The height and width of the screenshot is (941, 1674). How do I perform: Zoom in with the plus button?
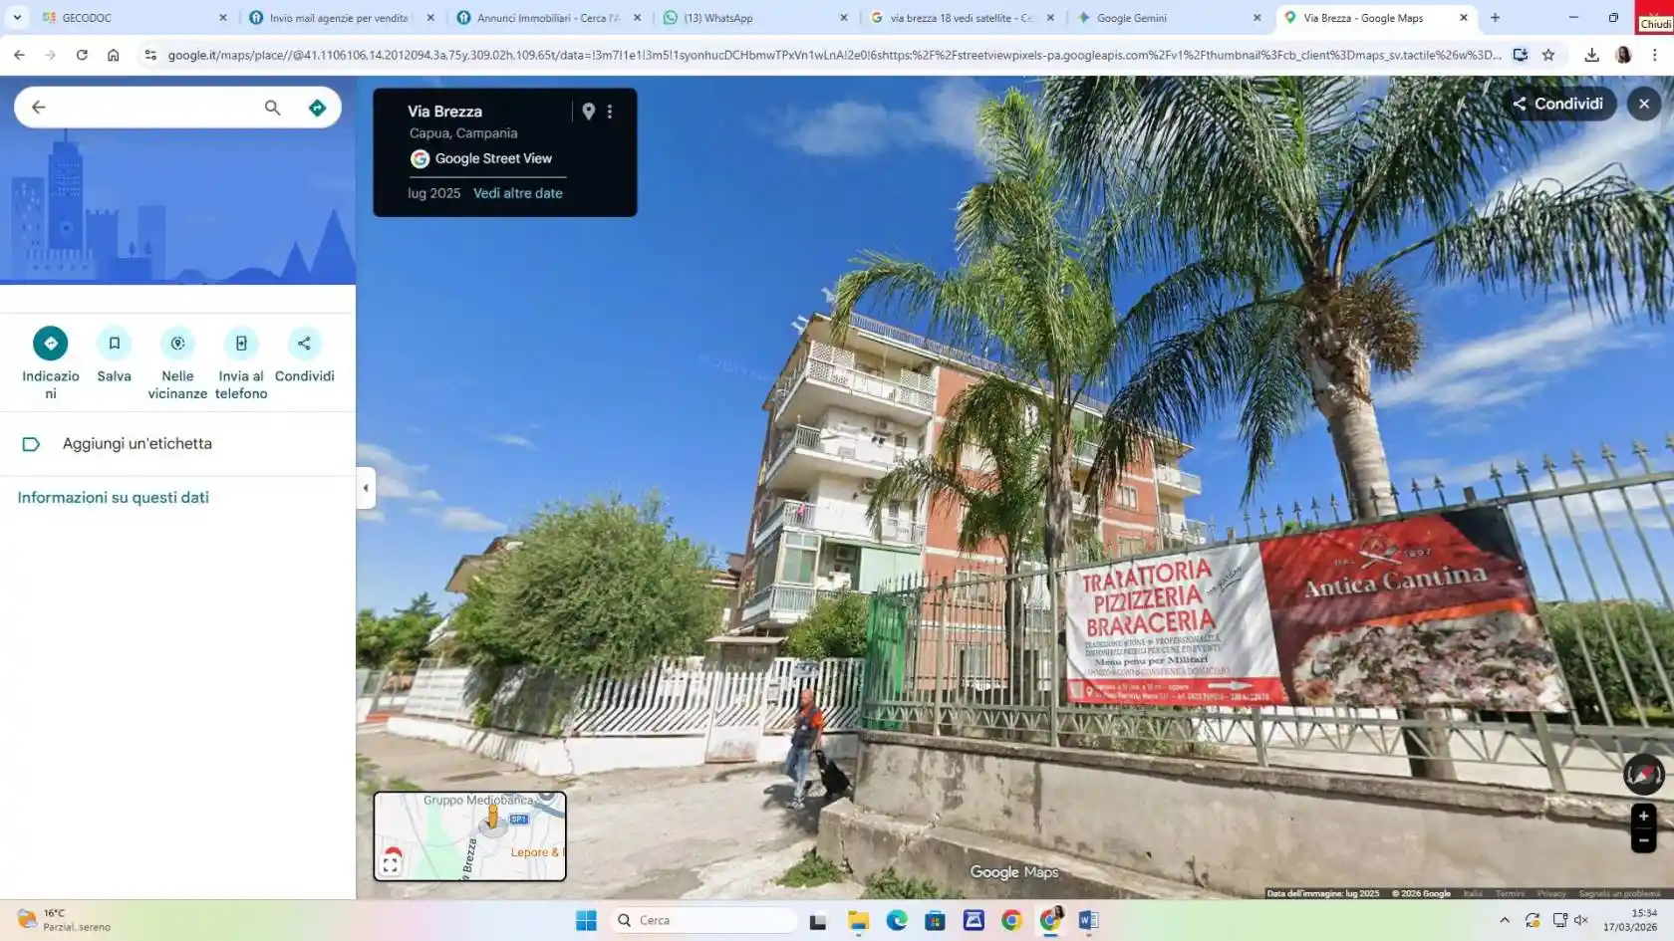pyautogui.click(x=1643, y=817)
